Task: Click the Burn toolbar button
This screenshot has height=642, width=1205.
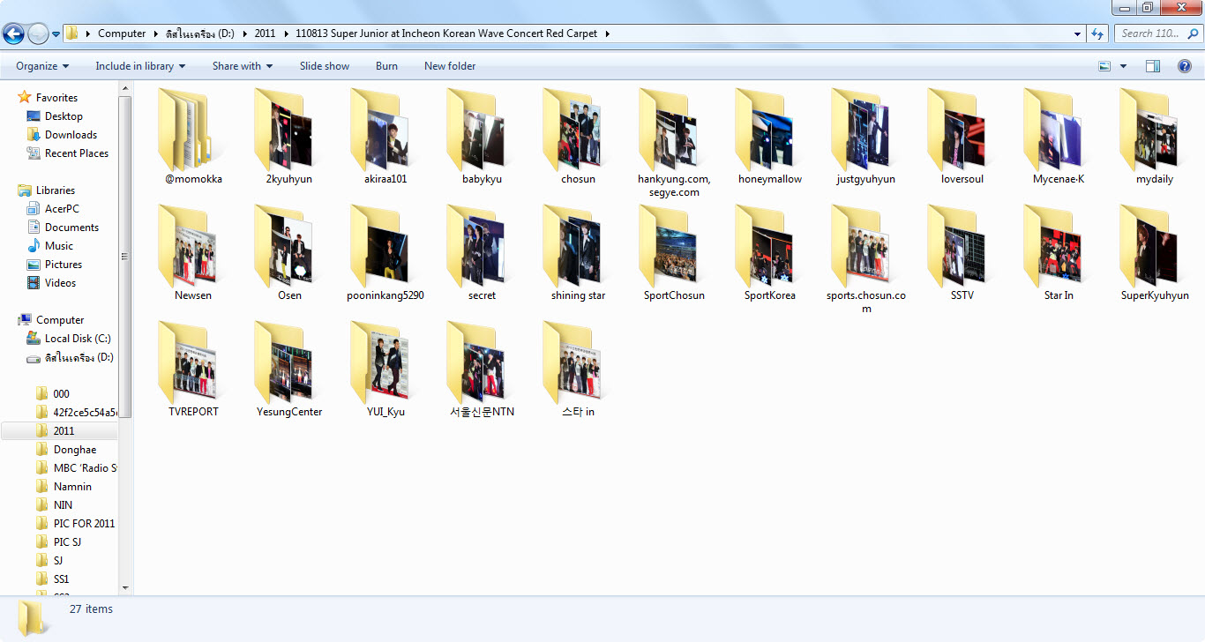Action: (386, 66)
